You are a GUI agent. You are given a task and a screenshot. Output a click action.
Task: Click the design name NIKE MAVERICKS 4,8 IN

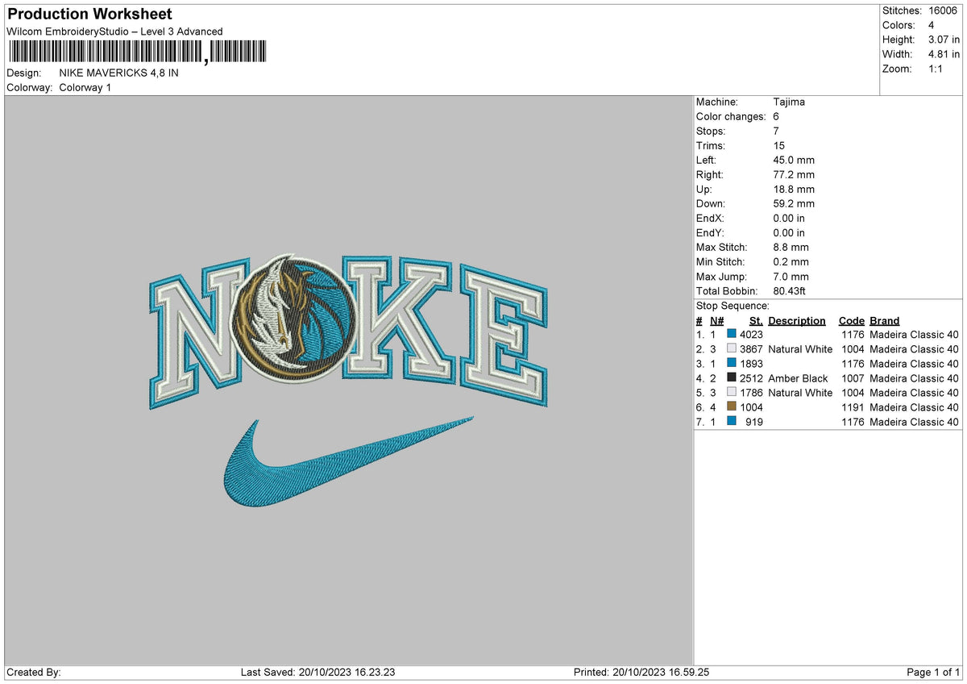119,73
